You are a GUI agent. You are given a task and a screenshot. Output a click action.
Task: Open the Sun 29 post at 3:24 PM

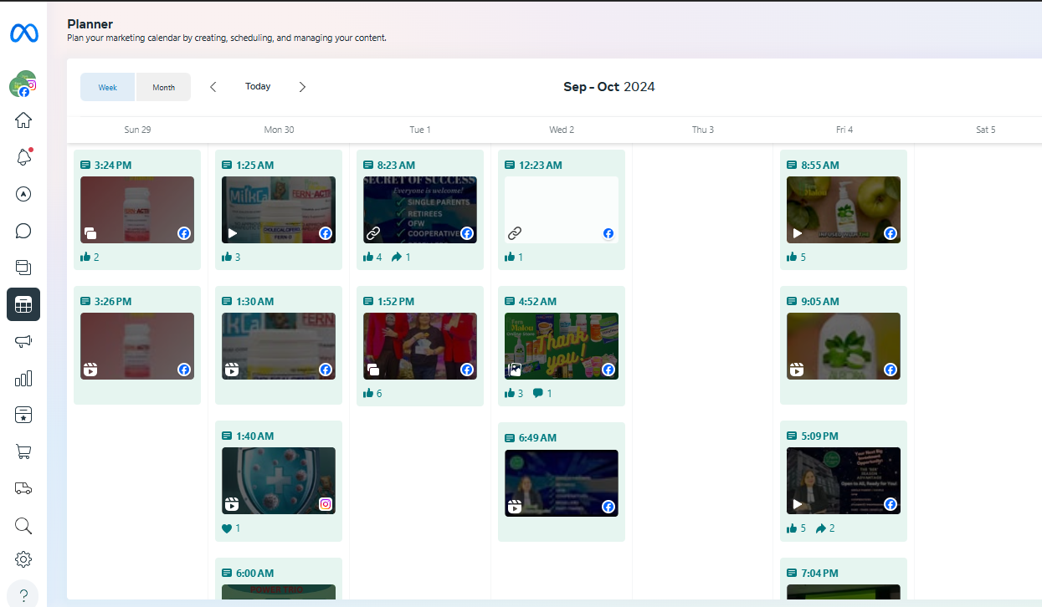pos(137,210)
